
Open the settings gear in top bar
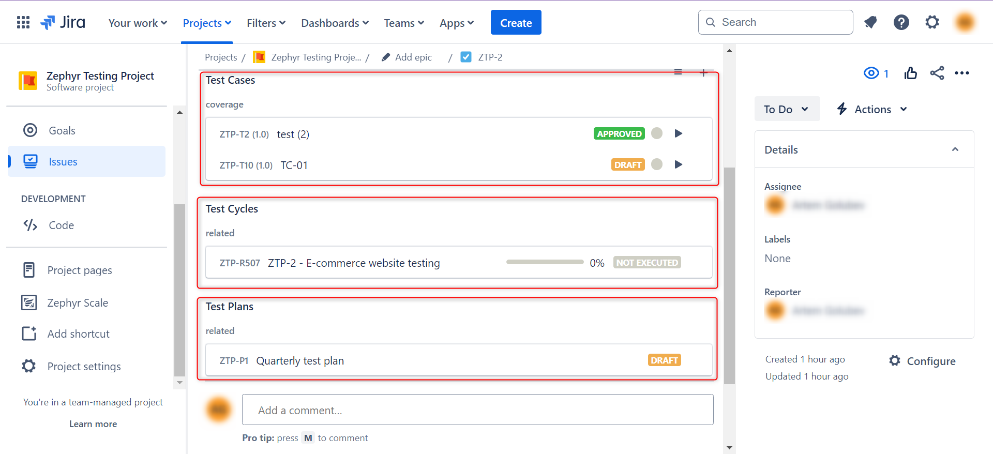pos(932,22)
